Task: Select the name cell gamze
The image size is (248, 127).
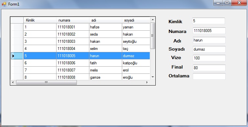Action: point(105,77)
